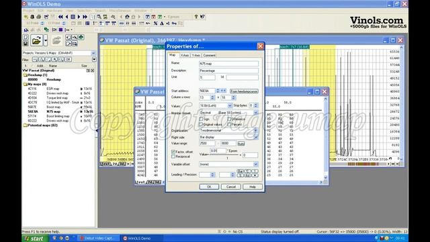The height and width of the screenshot is (242, 430).
Task: Open the Filter row dropdown arrow
Action: pyautogui.click(x=94, y=59)
